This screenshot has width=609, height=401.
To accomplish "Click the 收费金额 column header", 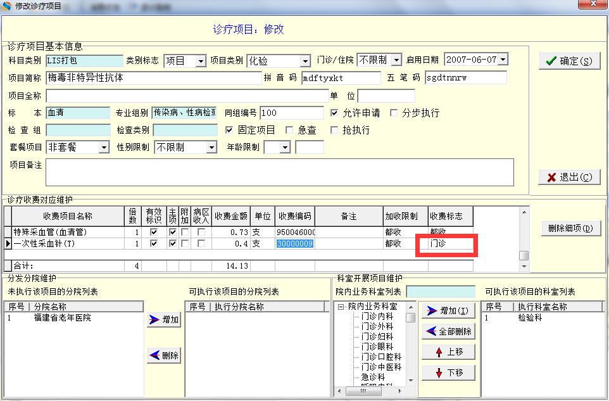I will tap(231, 217).
